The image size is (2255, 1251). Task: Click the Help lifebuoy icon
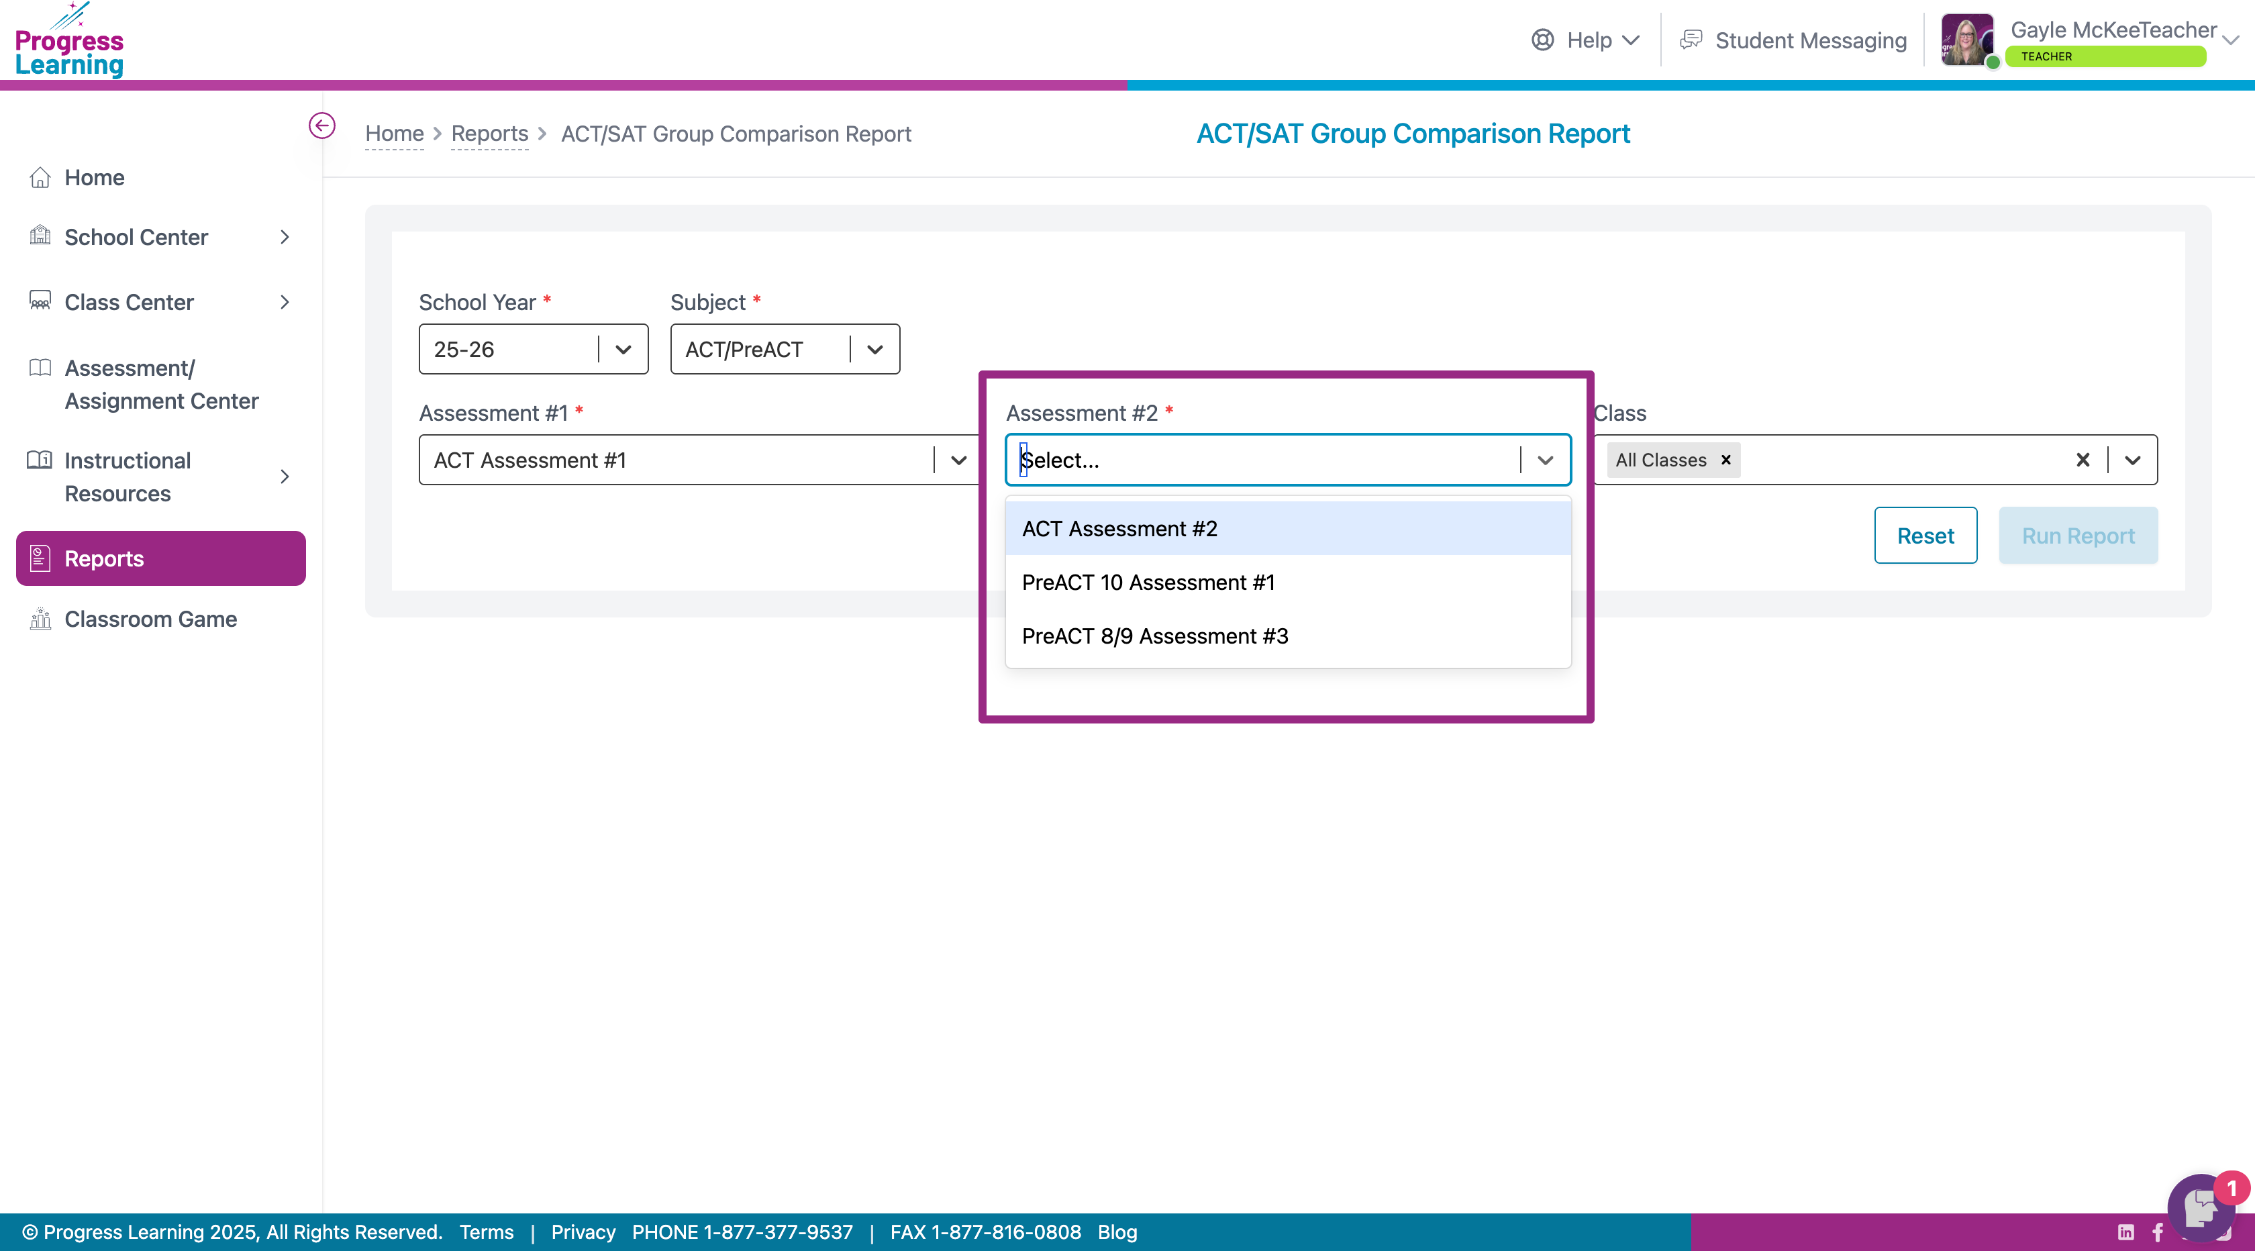pyautogui.click(x=1542, y=40)
